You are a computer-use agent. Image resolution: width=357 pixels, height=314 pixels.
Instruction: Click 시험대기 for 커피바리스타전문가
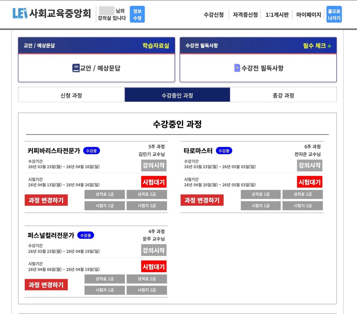click(154, 182)
